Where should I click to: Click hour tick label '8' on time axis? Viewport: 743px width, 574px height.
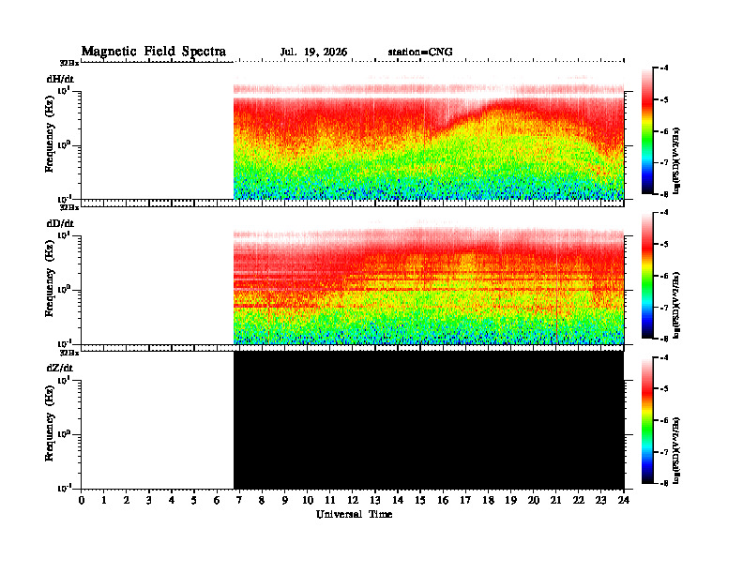(262, 501)
